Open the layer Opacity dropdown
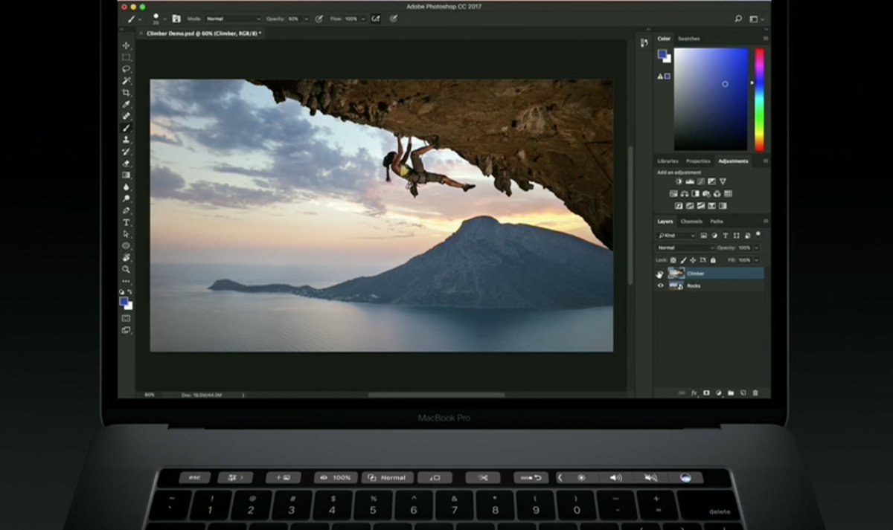The width and height of the screenshot is (893, 530). tap(757, 248)
